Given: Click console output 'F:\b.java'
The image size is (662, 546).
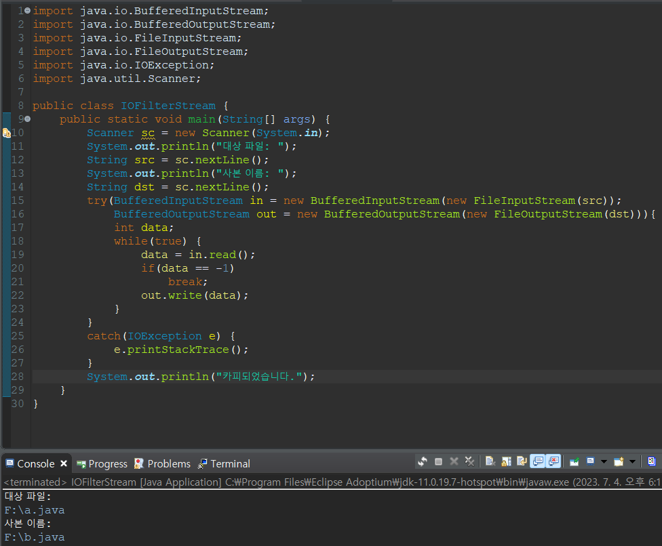Looking at the screenshot, I should pyautogui.click(x=35, y=537).
